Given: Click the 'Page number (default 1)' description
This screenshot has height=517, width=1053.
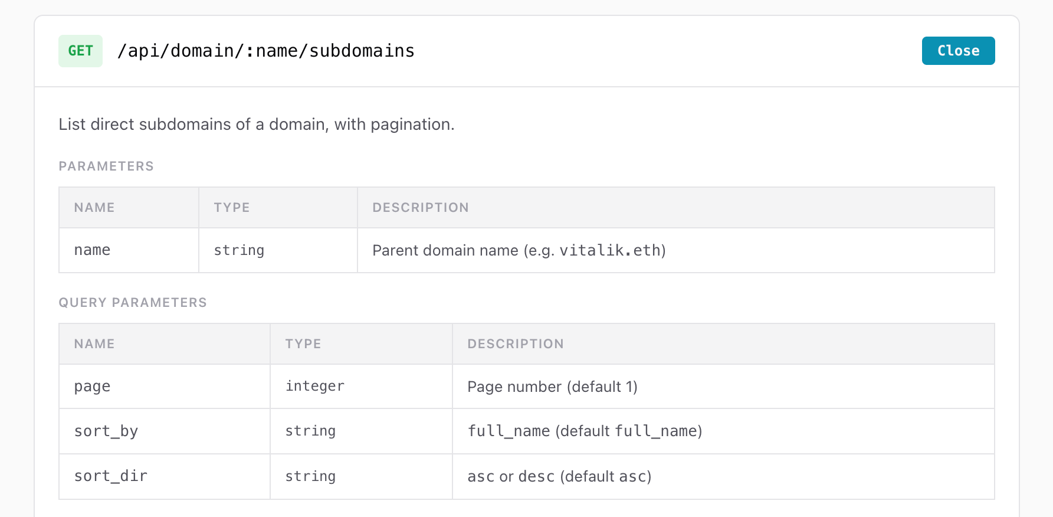Looking at the screenshot, I should [552, 387].
